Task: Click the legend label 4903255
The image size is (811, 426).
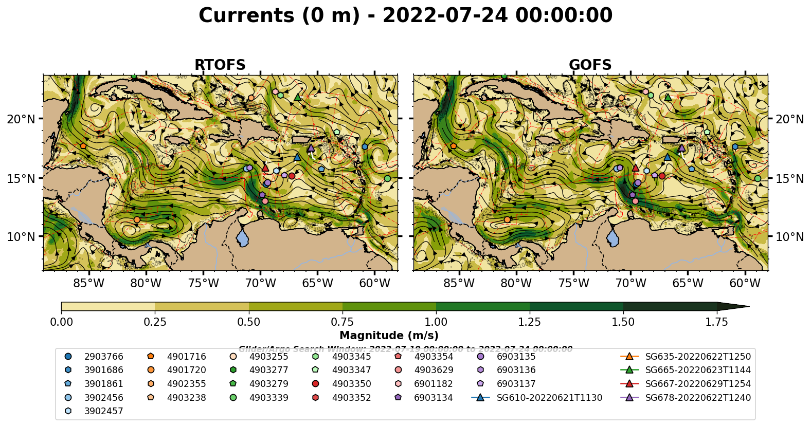Action: pyautogui.click(x=269, y=357)
